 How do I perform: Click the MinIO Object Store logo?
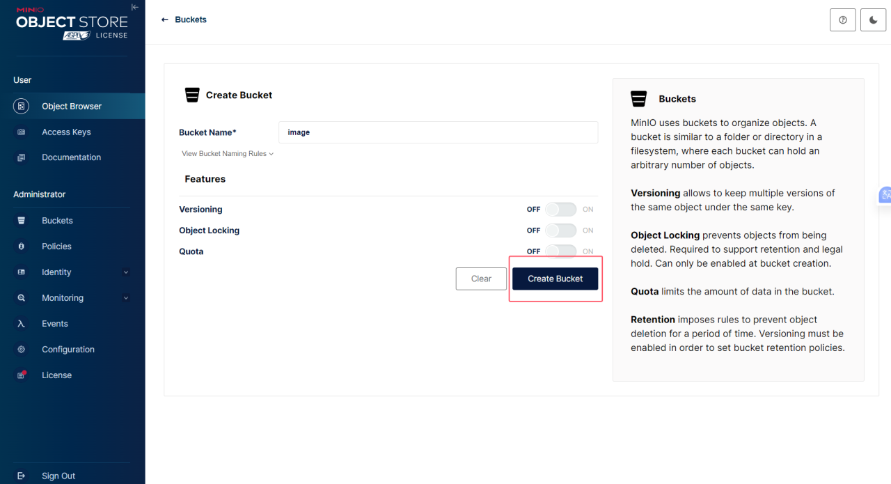[72, 22]
